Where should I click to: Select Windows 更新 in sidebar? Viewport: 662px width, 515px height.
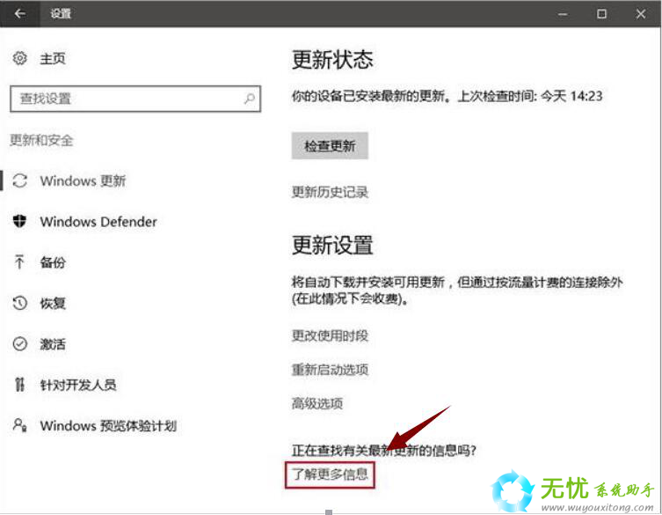pyautogui.click(x=84, y=181)
